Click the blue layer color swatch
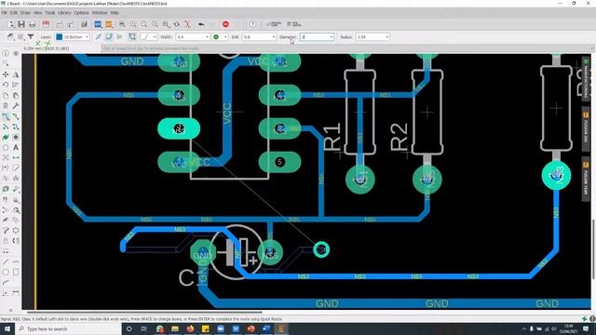The image size is (596, 335). coord(60,37)
